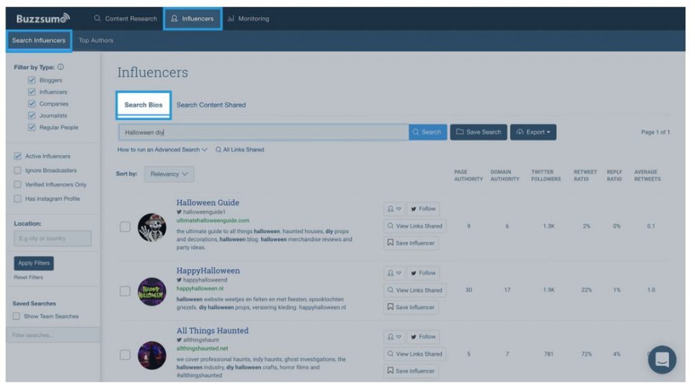Uncheck the Companies filter
This screenshot has width=695, height=389.
click(31, 104)
